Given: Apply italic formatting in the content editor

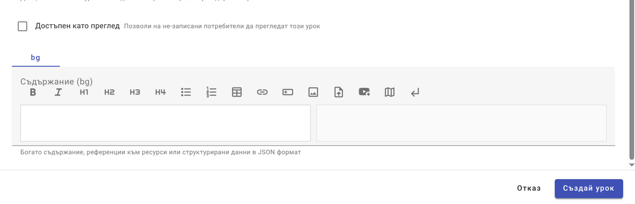Looking at the screenshot, I should [x=58, y=92].
